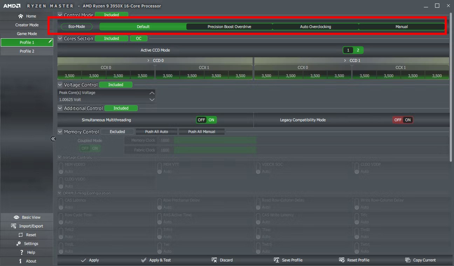The image size is (454, 266).
Task: Toggle the Cores Section Included button
Action: pyautogui.click(x=111, y=39)
